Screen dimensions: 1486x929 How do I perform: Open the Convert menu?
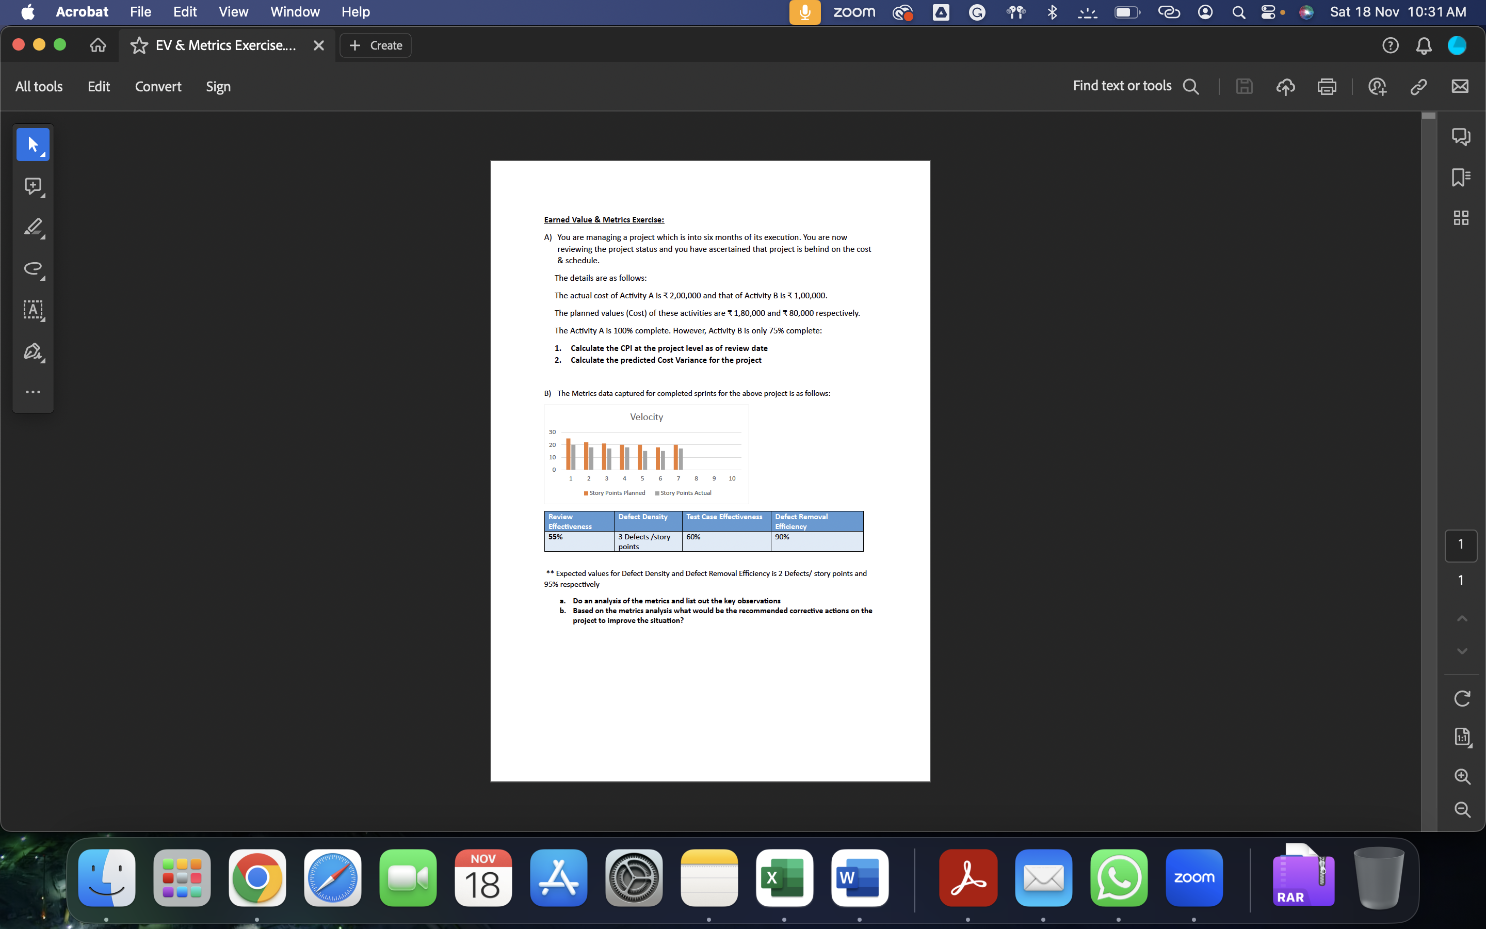158,86
